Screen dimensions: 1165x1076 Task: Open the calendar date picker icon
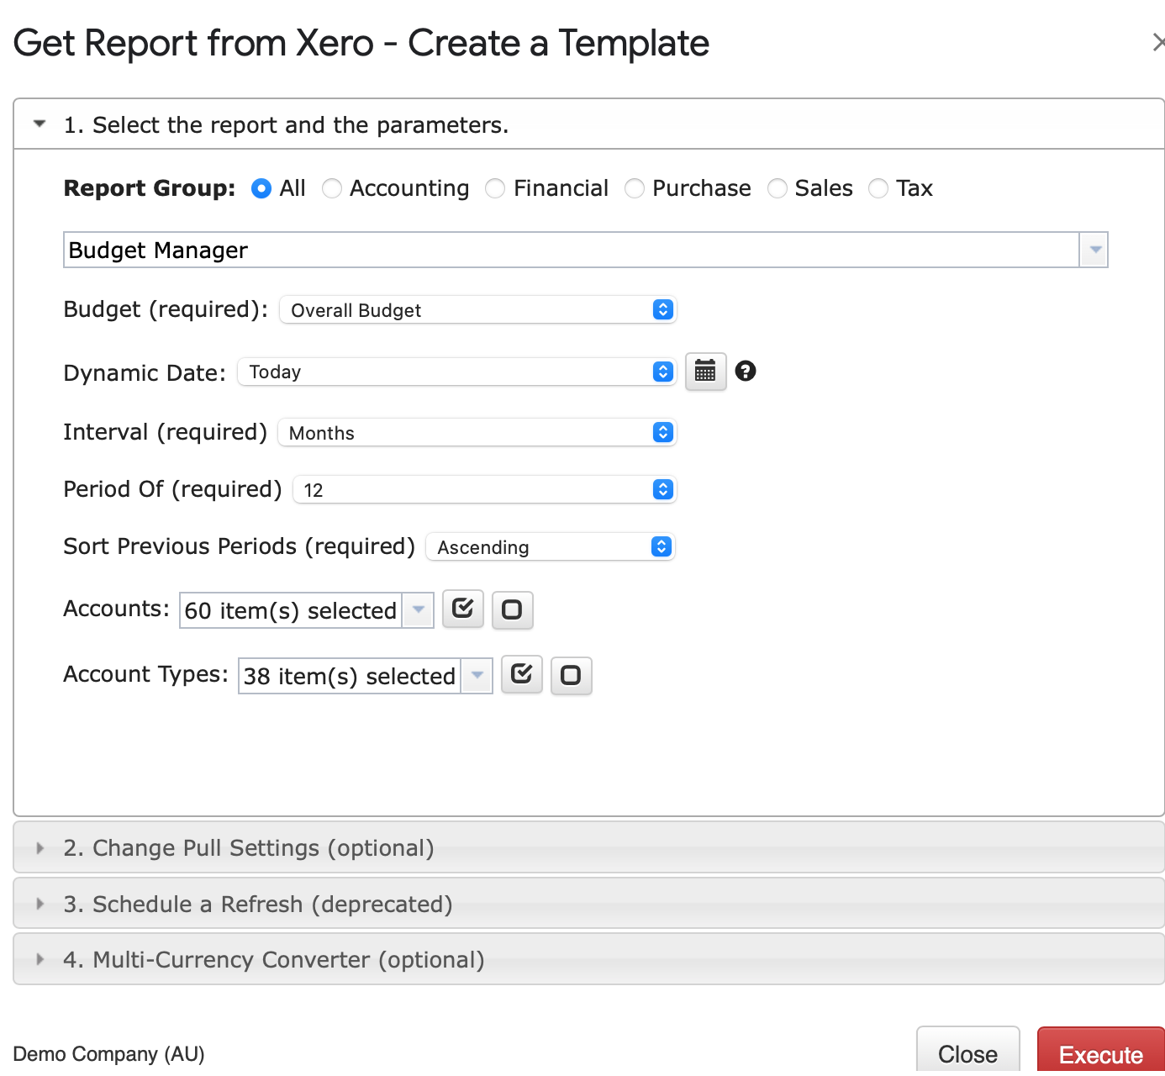point(705,372)
